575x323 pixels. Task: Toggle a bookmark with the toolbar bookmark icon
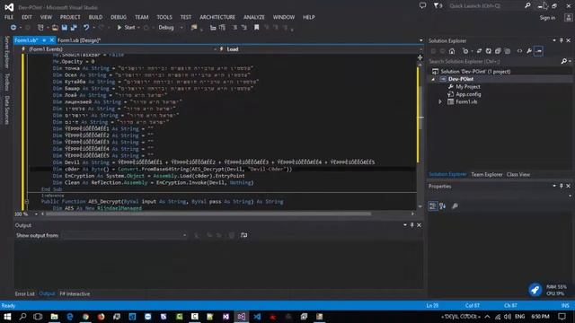[x=257, y=28]
